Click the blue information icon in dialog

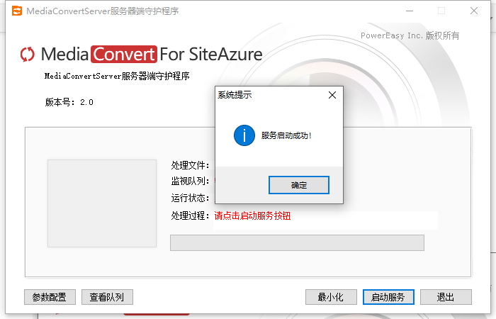pos(244,135)
